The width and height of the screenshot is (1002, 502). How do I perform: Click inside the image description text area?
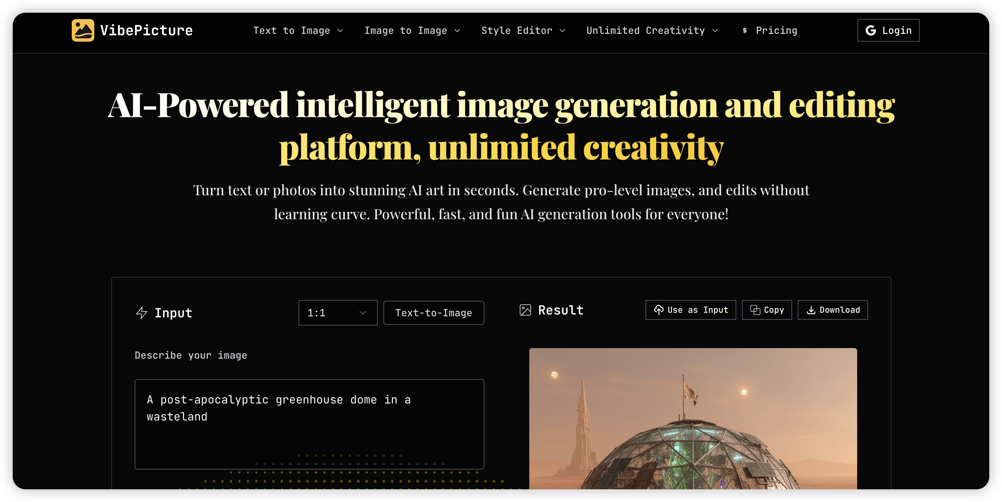click(309, 425)
